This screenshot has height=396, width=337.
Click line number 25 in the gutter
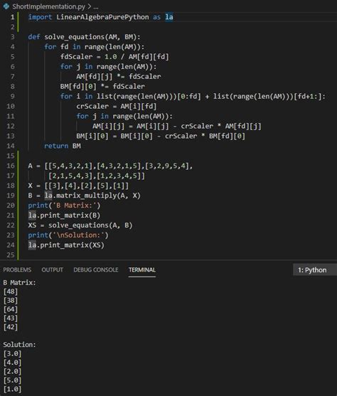click(11, 255)
